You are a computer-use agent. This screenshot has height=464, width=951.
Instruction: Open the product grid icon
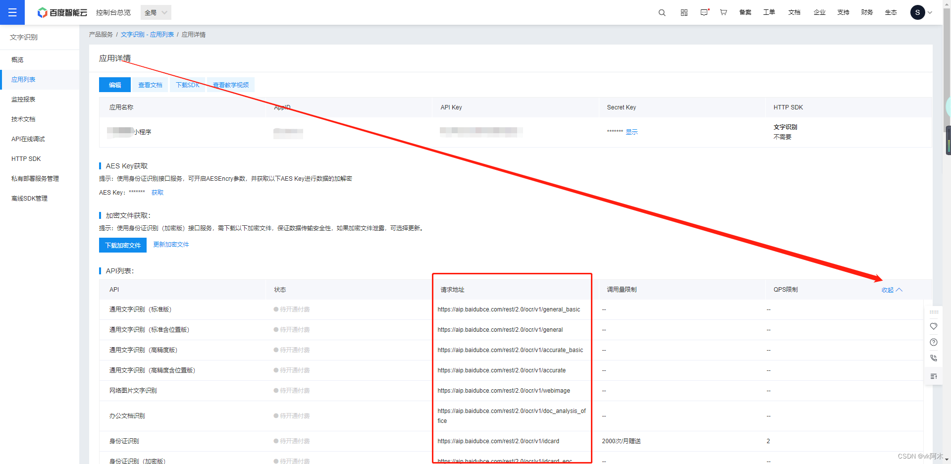point(684,12)
